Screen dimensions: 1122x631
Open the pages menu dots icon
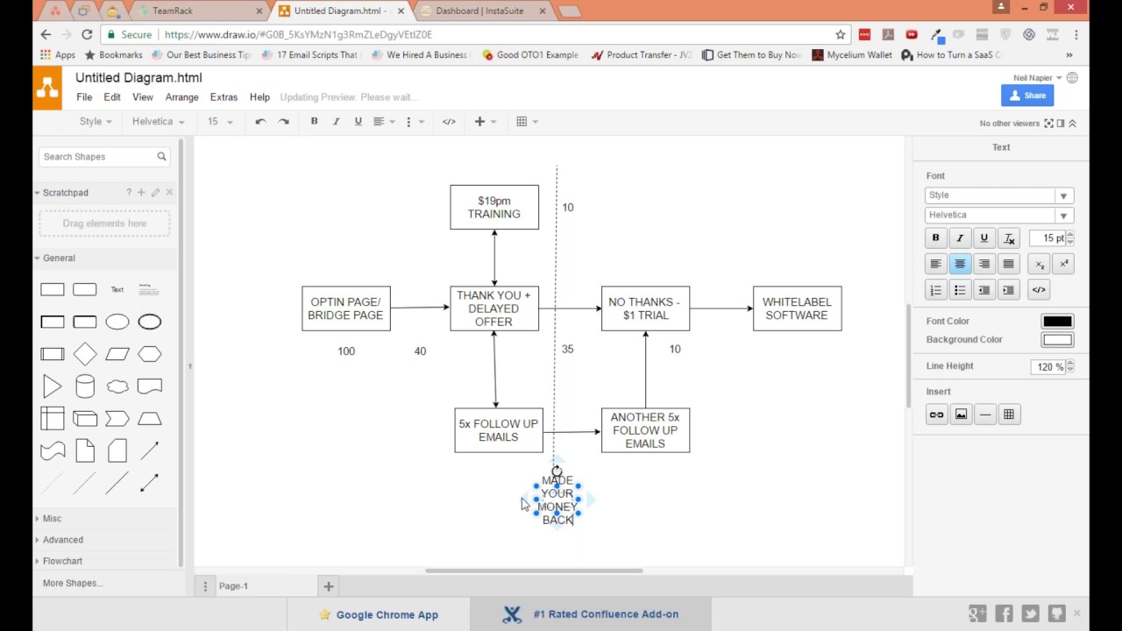205,586
